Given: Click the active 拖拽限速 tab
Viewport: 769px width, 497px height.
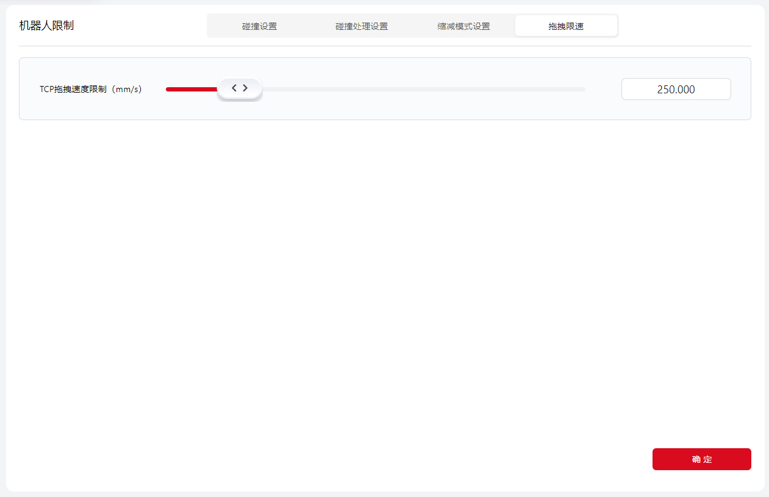Looking at the screenshot, I should click(566, 26).
